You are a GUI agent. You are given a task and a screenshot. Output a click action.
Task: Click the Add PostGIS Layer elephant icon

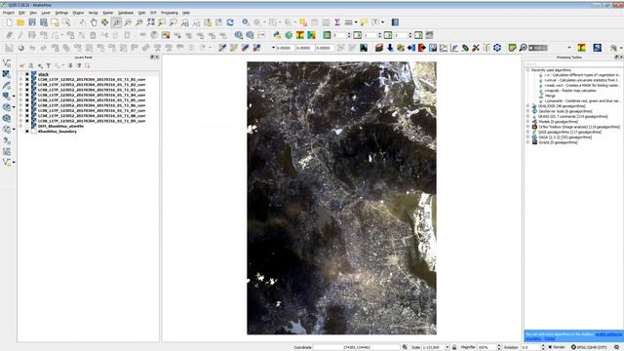pyautogui.click(x=6, y=96)
